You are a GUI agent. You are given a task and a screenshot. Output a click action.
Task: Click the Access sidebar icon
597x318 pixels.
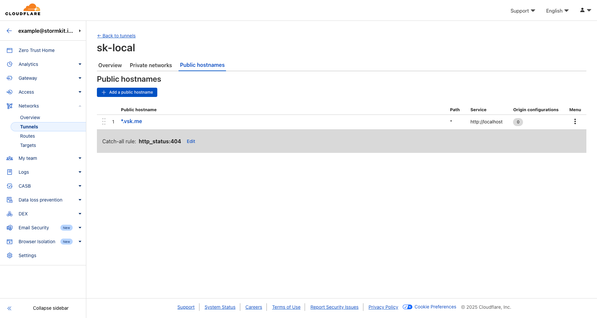coord(9,92)
